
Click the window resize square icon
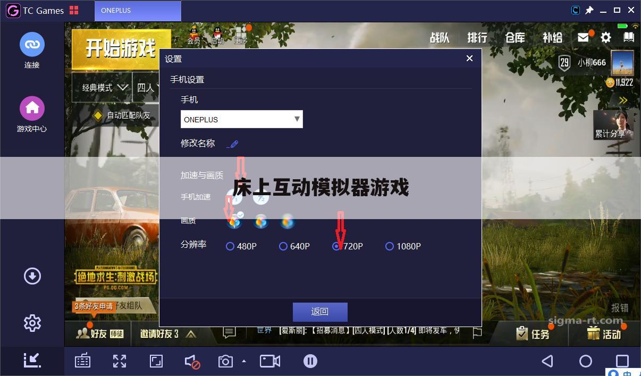click(156, 361)
